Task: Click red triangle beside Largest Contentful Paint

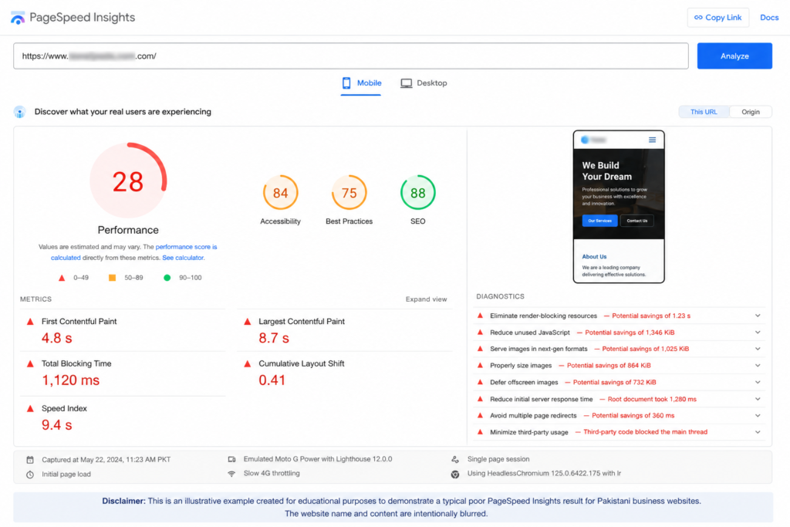Action: 248,322
